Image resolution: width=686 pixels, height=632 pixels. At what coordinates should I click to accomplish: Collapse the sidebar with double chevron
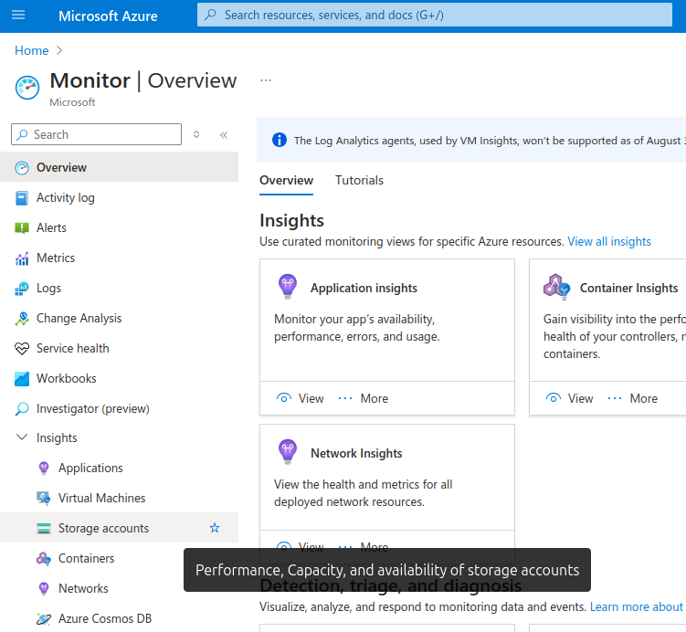[x=224, y=134]
